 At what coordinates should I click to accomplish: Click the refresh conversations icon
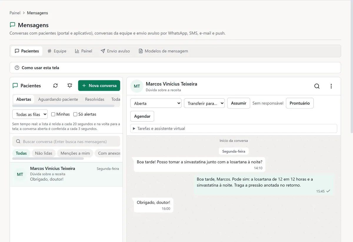(55, 86)
